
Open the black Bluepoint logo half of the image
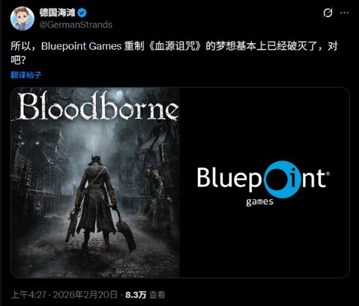coord(264,183)
